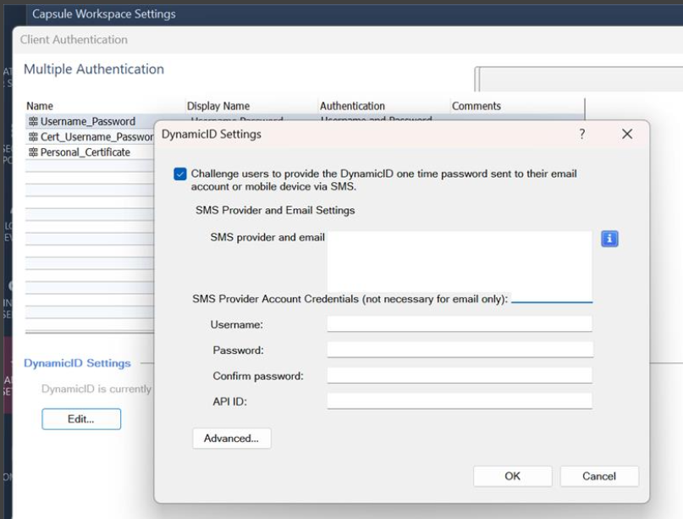Click the Client Authentication title text
683x519 pixels.
(74, 40)
